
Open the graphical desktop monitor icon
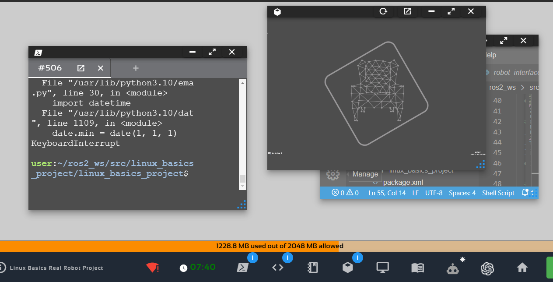(x=383, y=268)
